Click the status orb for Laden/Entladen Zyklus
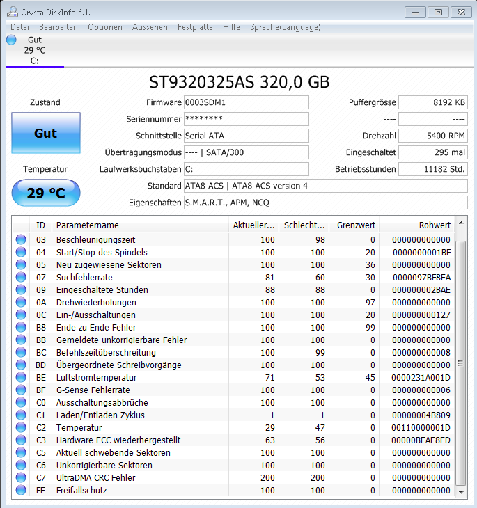 pyautogui.click(x=21, y=415)
